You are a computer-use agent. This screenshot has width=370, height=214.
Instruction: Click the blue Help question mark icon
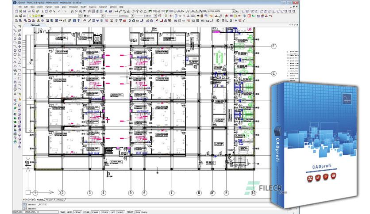pyautogui.click(x=79, y=20)
